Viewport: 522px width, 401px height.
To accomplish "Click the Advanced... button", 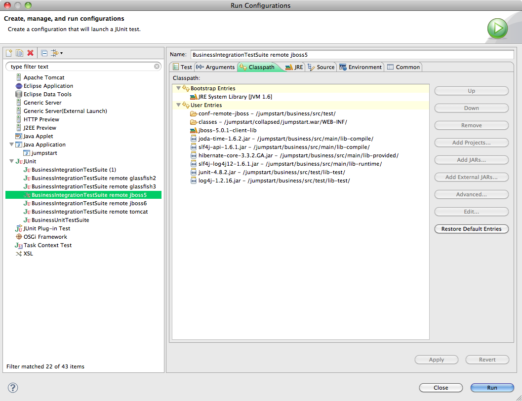I will 472,194.
